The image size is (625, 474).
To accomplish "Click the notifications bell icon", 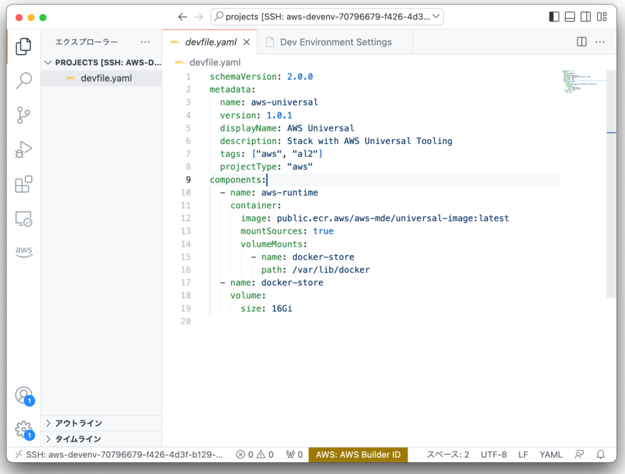I will pos(600,454).
